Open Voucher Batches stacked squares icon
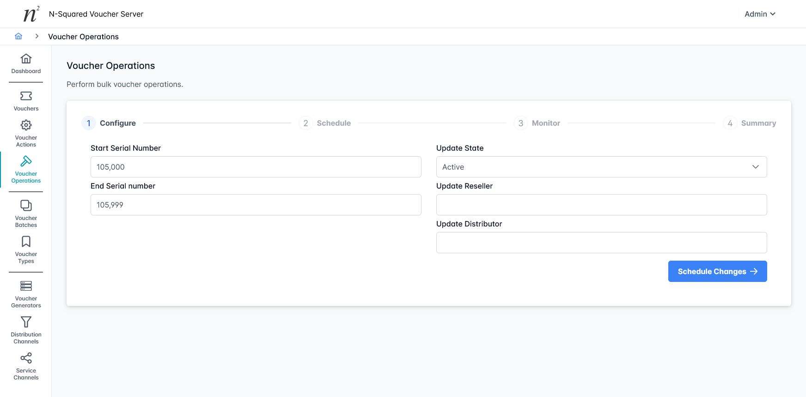Image resolution: width=806 pixels, height=397 pixels. (26, 206)
